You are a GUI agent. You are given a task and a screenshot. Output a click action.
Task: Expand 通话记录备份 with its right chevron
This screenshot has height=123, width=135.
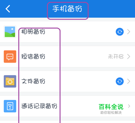click(x=129, y=106)
